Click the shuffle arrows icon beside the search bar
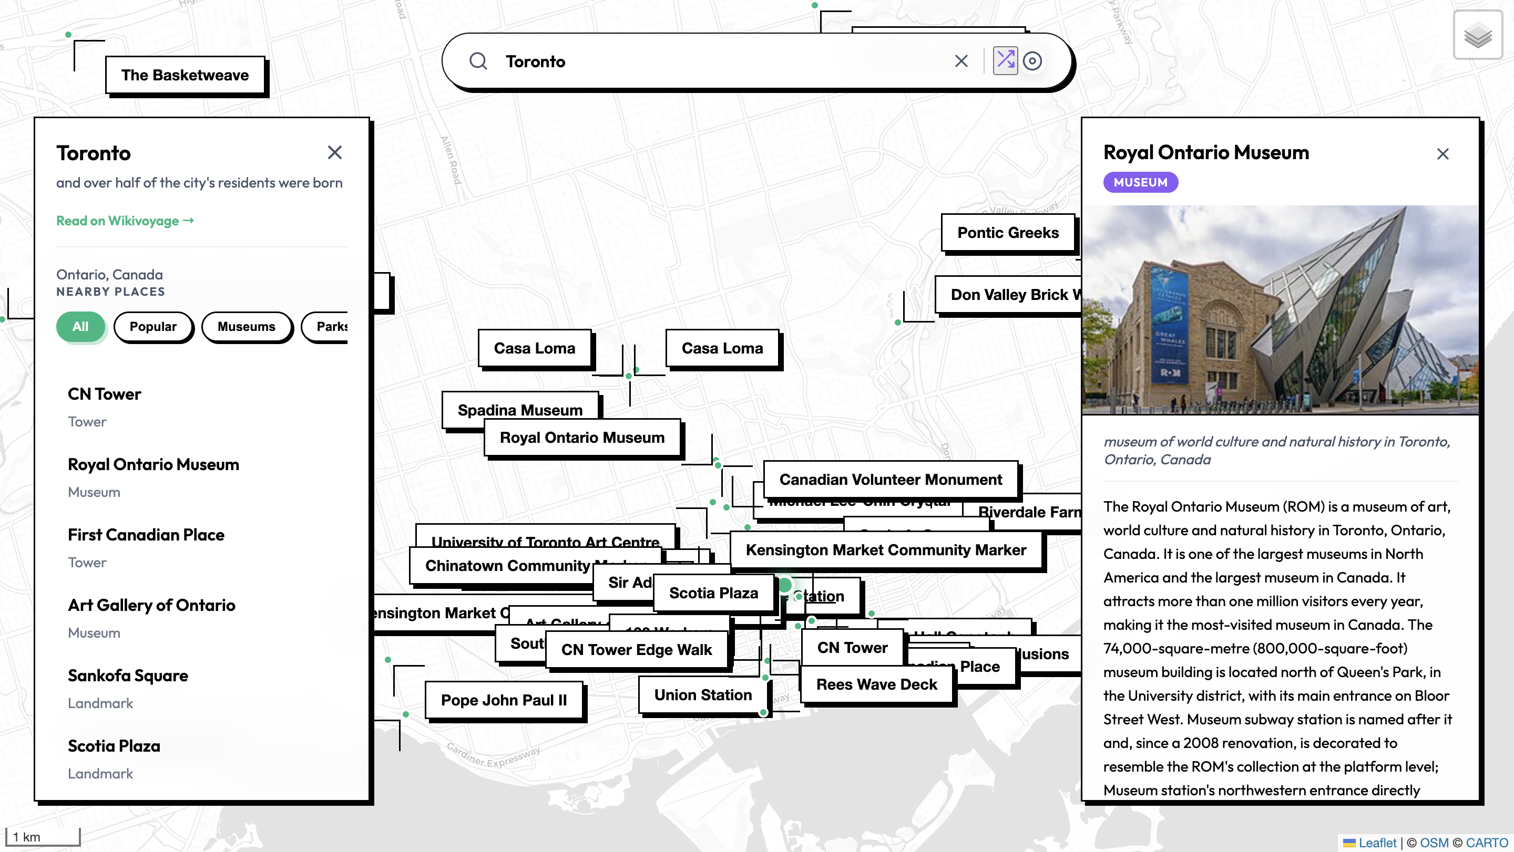 coord(1006,60)
